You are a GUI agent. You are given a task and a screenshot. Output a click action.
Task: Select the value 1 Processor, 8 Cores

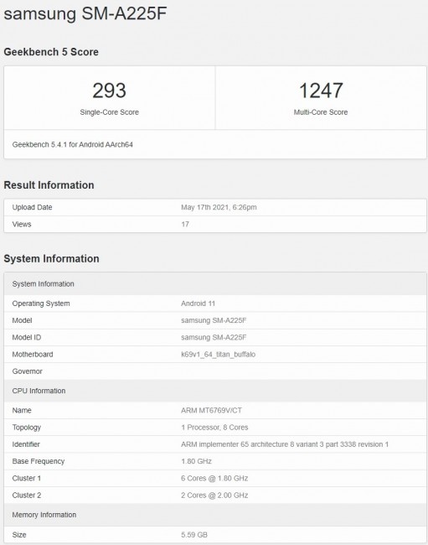214,428
